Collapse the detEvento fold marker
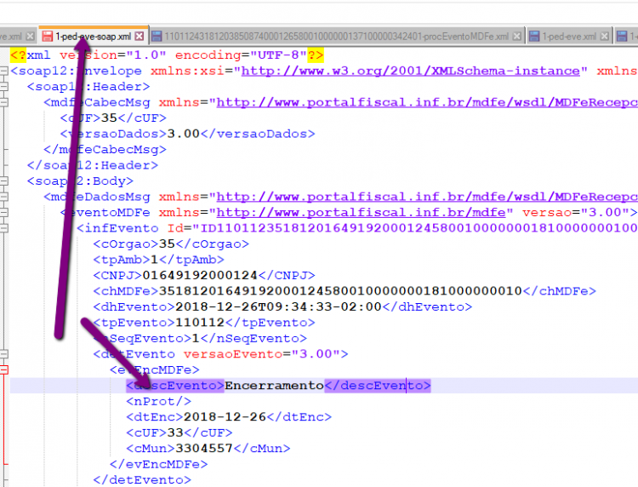The height and width of the screenshot is (487, 638). coord(3,354)
